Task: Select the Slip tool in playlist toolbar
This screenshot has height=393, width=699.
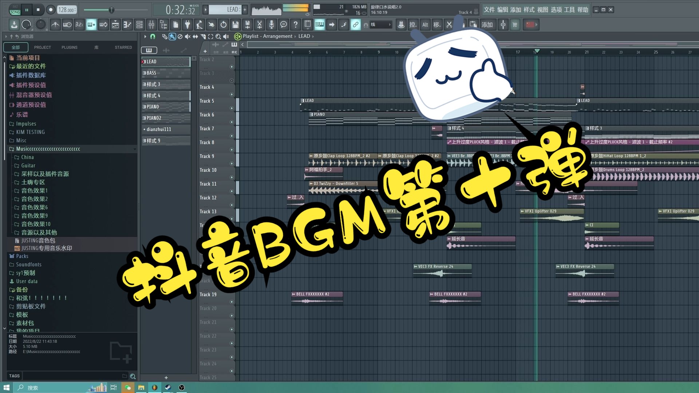Action: tap(195, 36)
